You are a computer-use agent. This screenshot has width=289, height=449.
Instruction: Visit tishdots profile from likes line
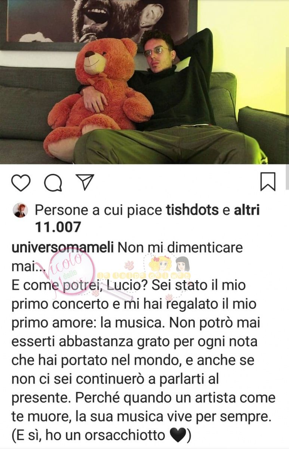click(x=192, y=210)
